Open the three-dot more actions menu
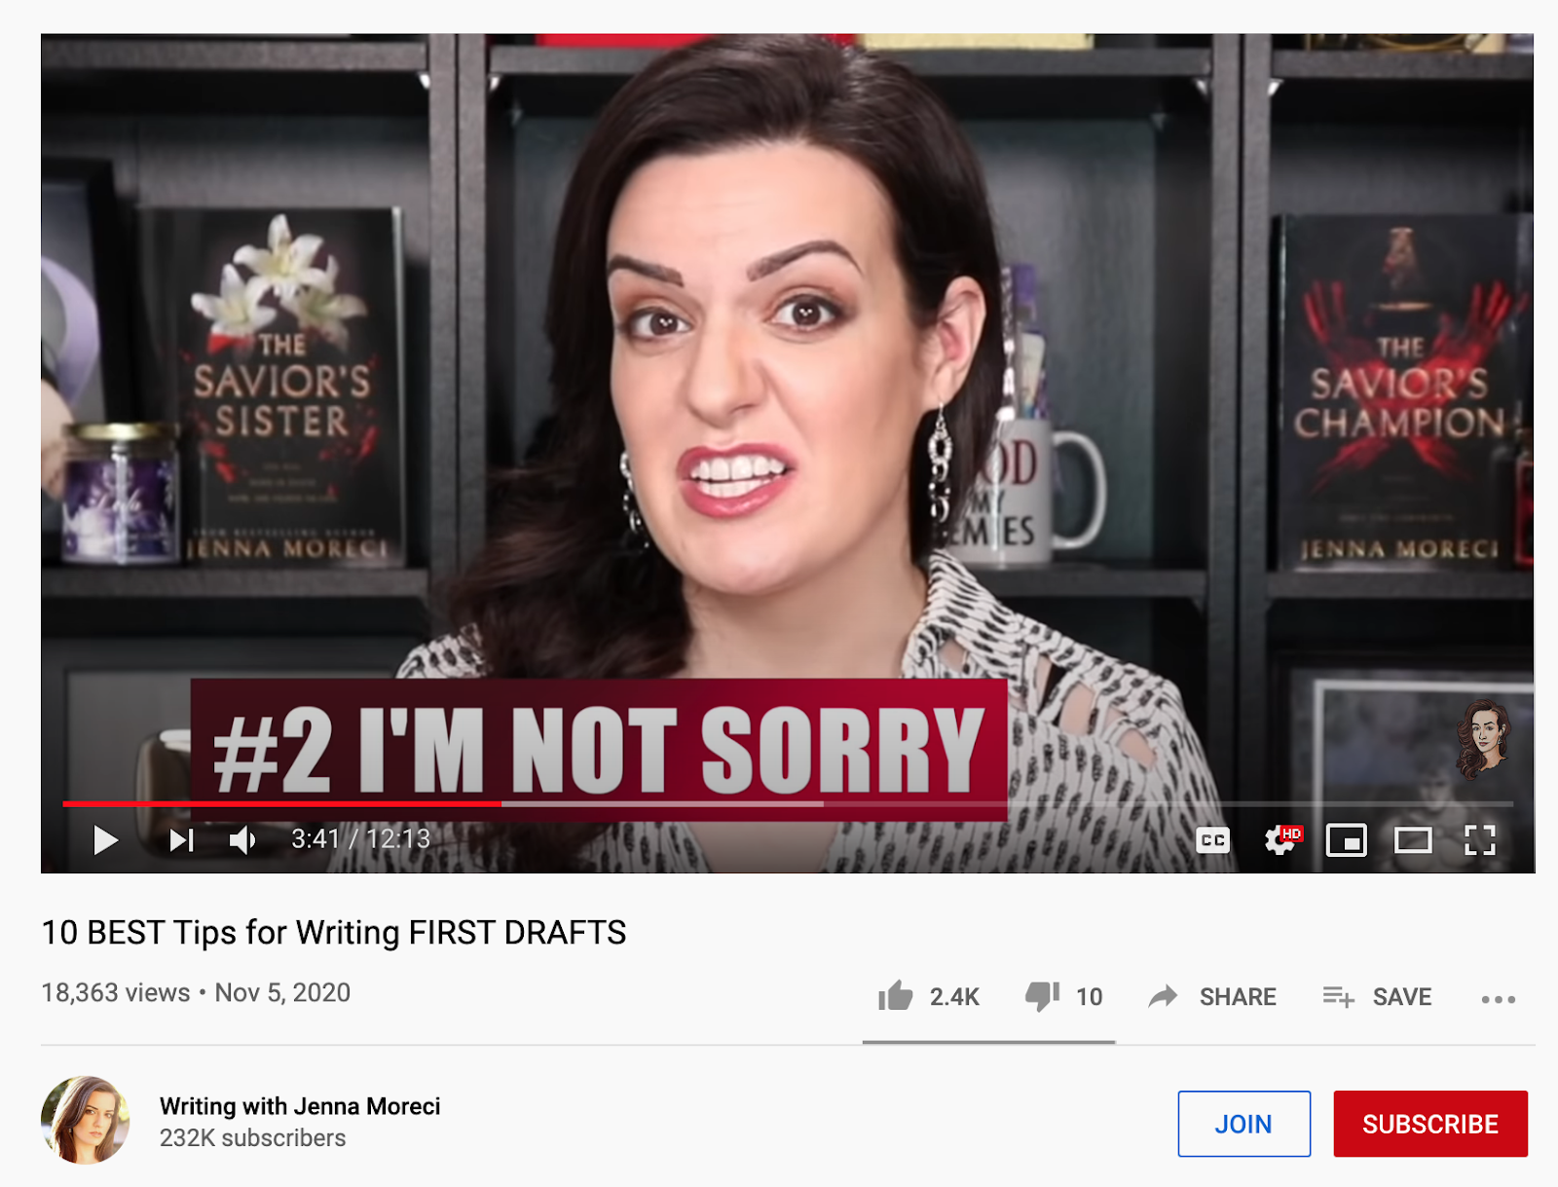 point(1498,999)
